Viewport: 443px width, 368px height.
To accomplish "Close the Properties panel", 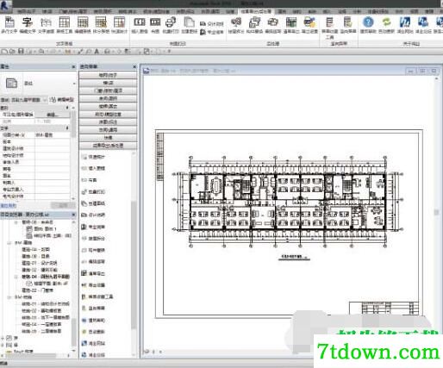I will point(73,66).
